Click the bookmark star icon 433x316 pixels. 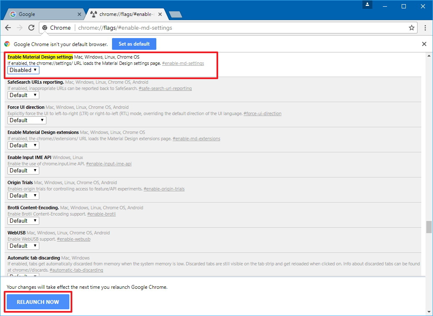coord(412,28)
